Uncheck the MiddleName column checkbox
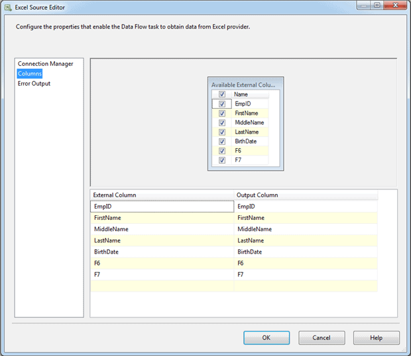 pos(222,123)
